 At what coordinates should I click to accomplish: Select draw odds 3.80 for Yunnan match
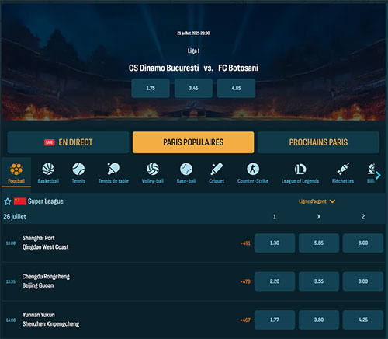coord(319,320)
